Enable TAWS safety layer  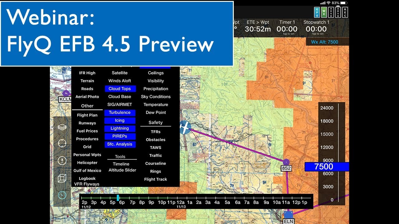click(156, 147)
